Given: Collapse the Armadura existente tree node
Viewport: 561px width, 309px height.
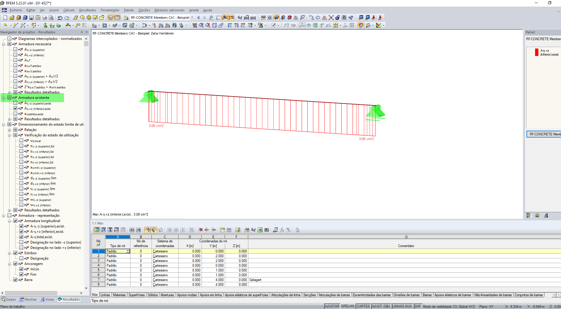Looking at the screenshot, I should point(4,98).
